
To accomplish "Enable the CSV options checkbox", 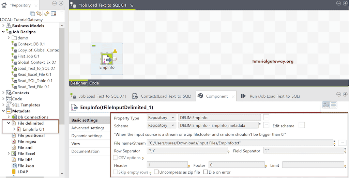I will (115, 158).
